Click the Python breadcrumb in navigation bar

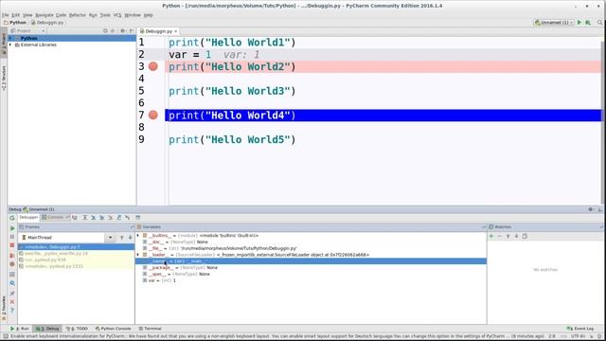click(15, 23)
